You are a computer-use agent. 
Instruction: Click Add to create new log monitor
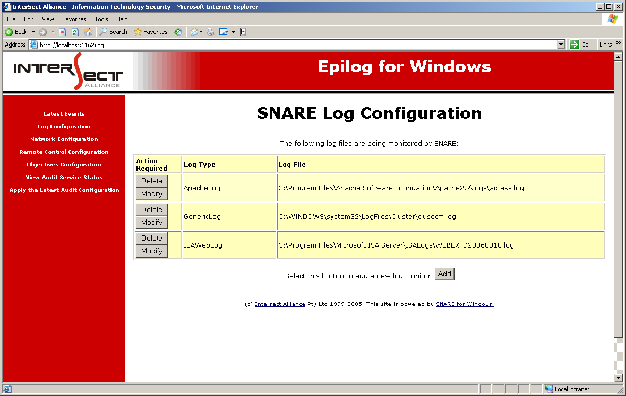pos(444,274)
